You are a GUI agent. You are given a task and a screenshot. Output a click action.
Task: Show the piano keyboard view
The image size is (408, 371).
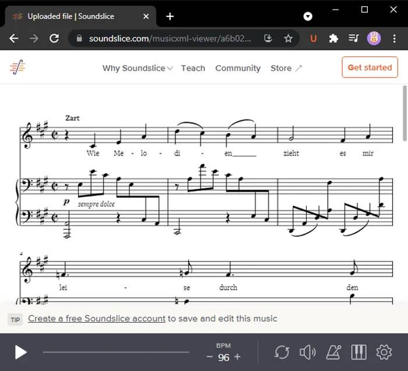[358, 352]
